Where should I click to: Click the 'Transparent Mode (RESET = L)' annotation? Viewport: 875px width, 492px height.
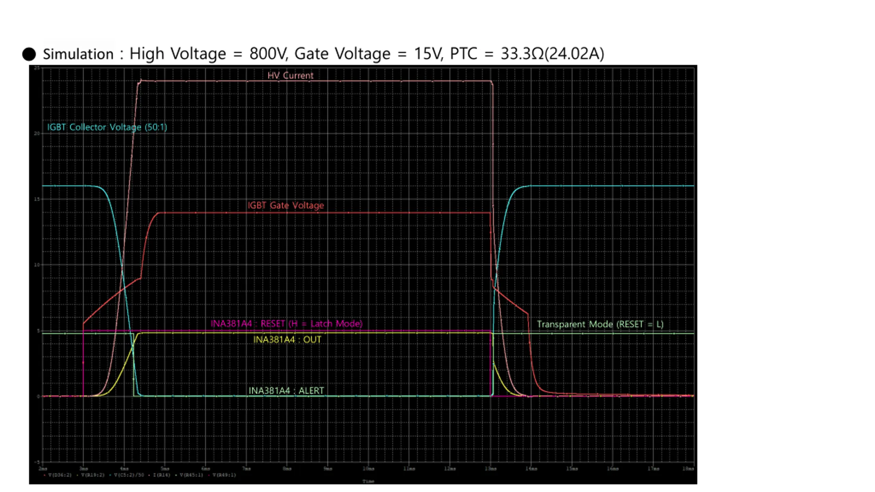click(x=600, y=324)
